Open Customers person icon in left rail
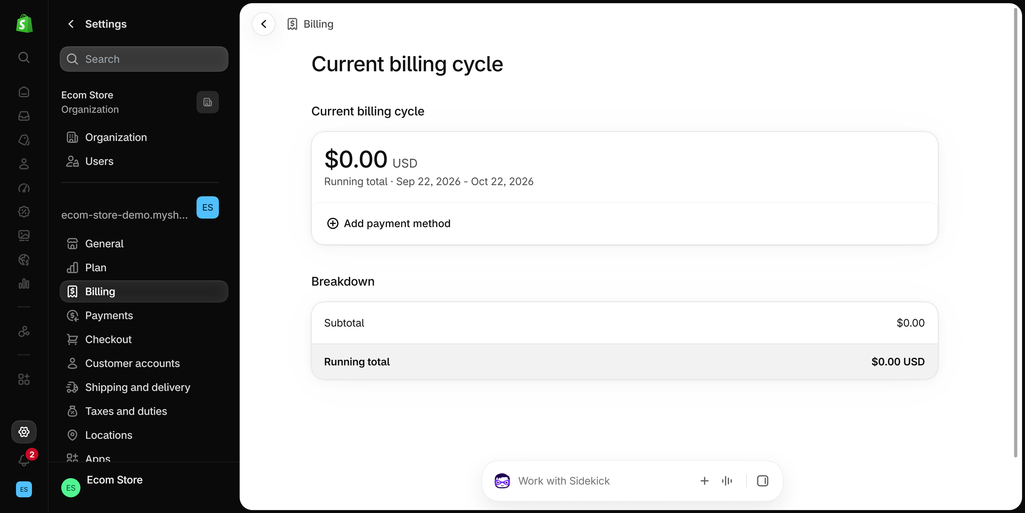The image size is (1025, 513). coord(24,164)
